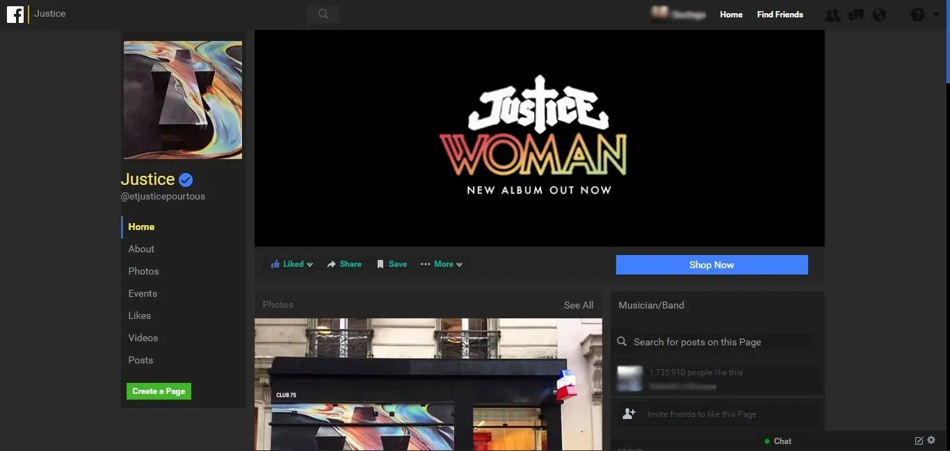Click Invite friends to like this Page
This screenshot has height=451, width=950.
tap(702, 414)
